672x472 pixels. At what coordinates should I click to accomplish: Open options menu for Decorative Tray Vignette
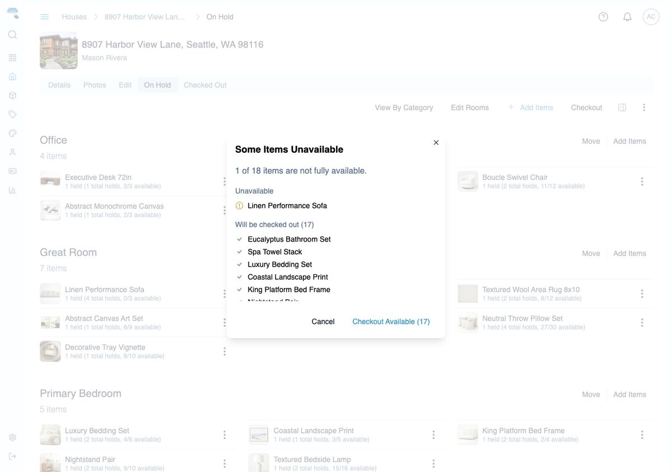point(224,351)
